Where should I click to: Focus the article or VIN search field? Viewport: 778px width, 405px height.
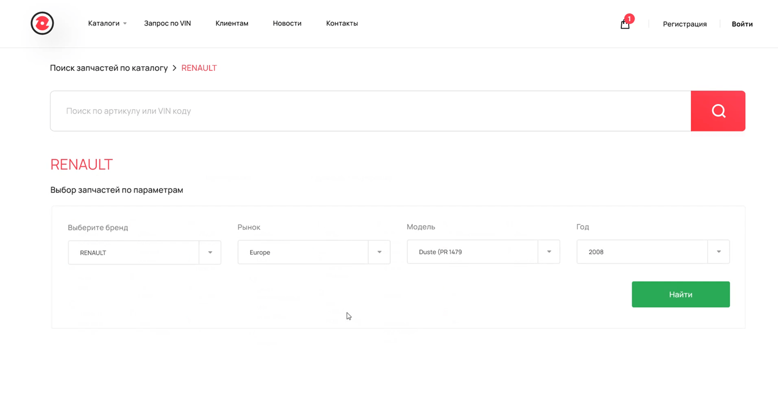370,111
